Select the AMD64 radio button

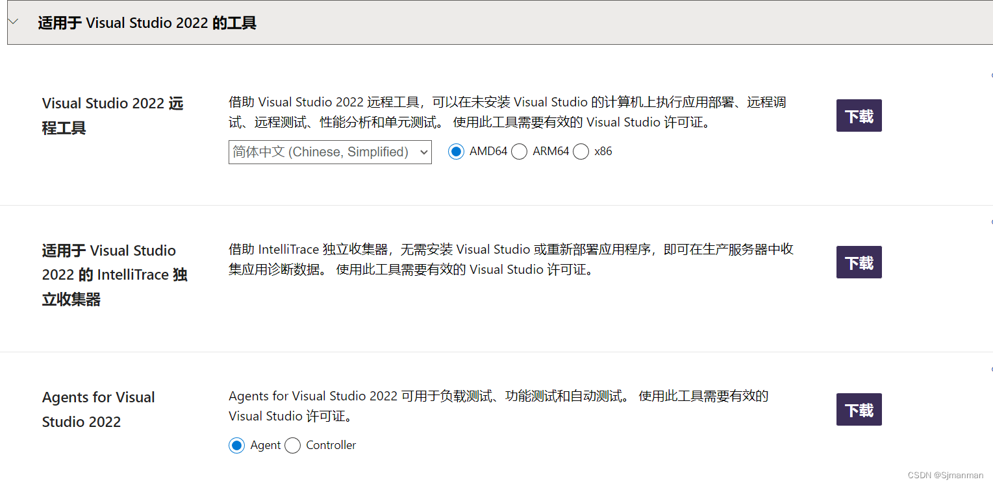(x=457, y=152)
